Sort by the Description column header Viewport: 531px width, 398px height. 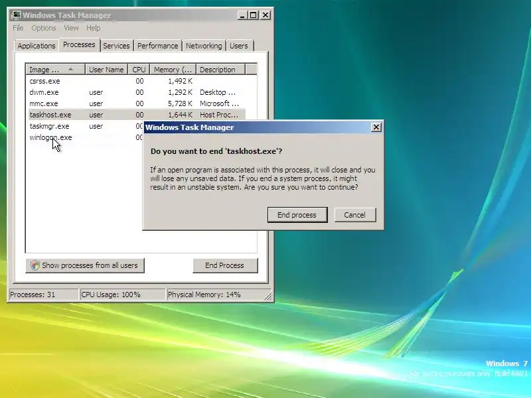pyautogui.click(x=220, y=70)
